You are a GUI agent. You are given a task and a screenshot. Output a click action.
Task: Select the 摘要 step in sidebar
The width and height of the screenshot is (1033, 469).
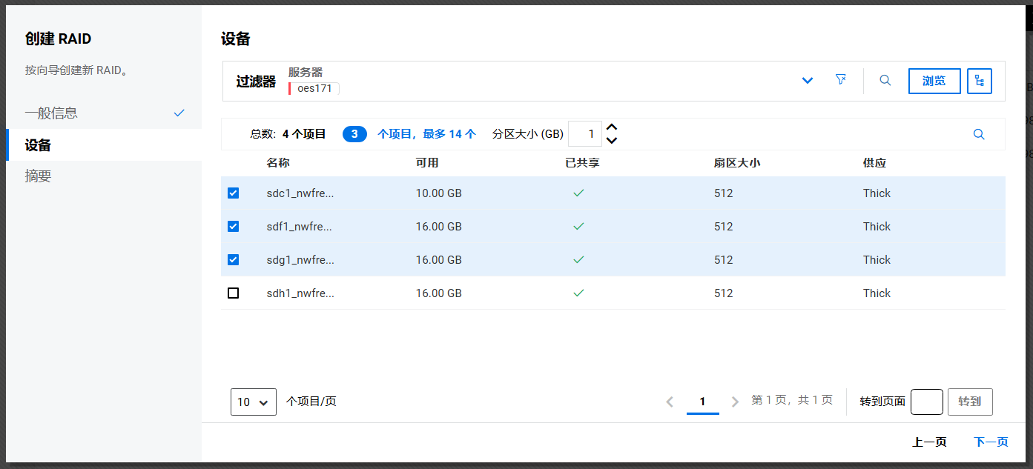(38, 176)
